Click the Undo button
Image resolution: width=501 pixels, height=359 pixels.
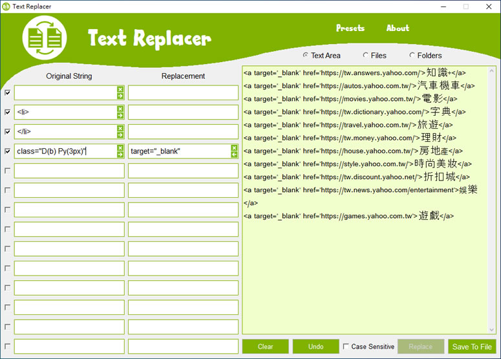pos(315,347)
